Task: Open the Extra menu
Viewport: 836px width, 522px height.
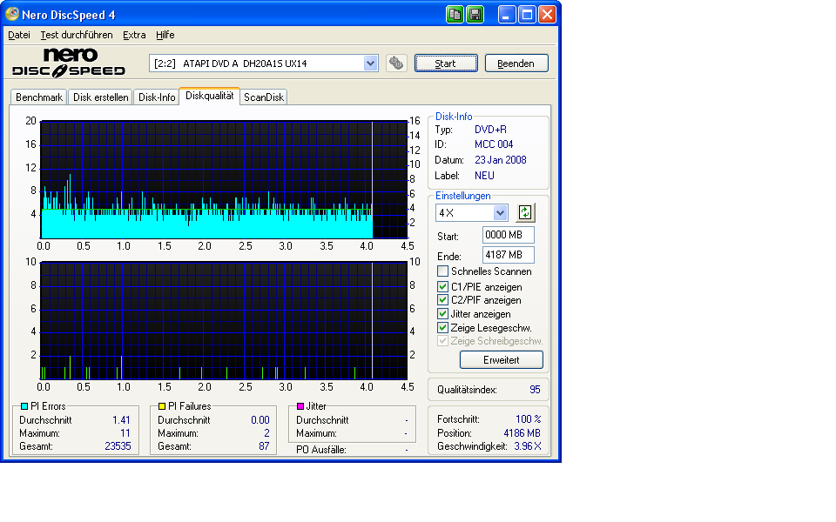Action: tap(134, 35)
